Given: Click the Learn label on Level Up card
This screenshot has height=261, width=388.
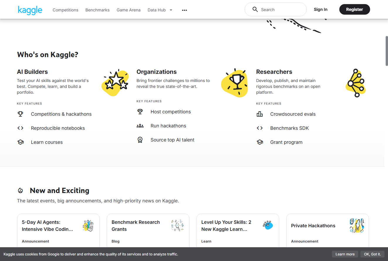Looking at the screenshot, I should (206, 241).
